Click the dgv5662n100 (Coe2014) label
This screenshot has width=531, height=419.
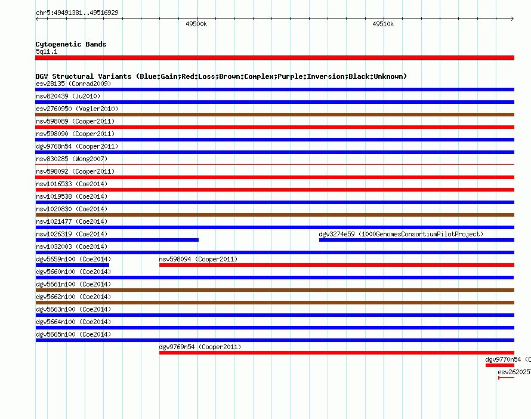pyautogui.click(x=73, y=297)
